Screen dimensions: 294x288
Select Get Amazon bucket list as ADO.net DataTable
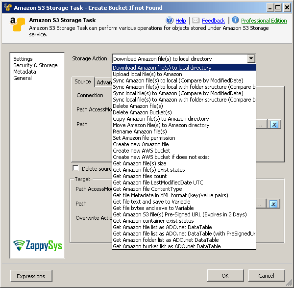184,246
